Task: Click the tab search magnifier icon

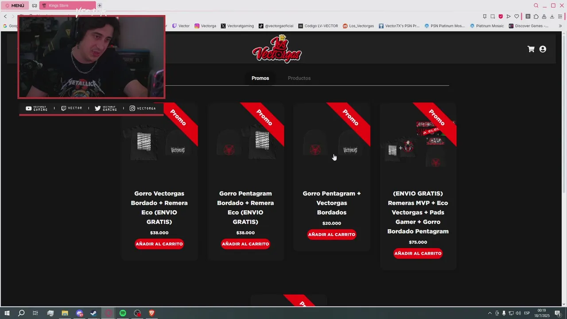Action: point(536,5)
